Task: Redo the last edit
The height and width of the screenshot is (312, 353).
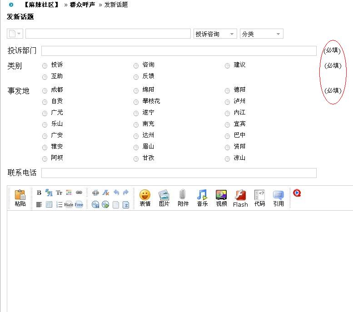Action: (126, 193)
